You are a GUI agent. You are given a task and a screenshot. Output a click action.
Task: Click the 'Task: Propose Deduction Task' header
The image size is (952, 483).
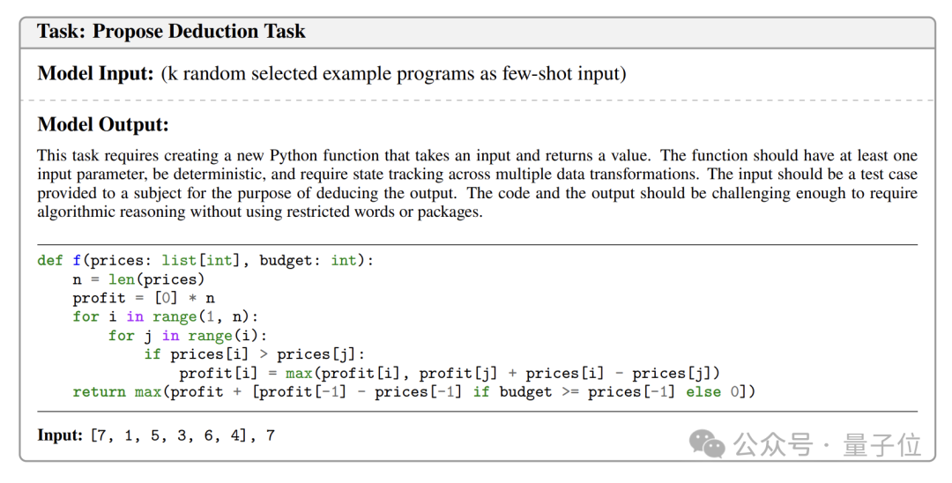[x=171, y=32]
